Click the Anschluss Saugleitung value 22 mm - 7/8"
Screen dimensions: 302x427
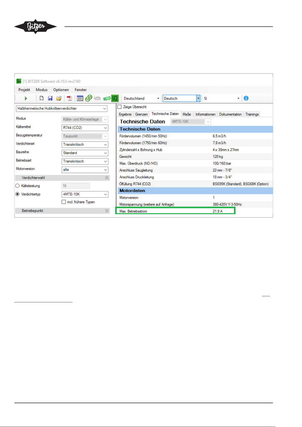pyautogui.click(x=222, y=170)
